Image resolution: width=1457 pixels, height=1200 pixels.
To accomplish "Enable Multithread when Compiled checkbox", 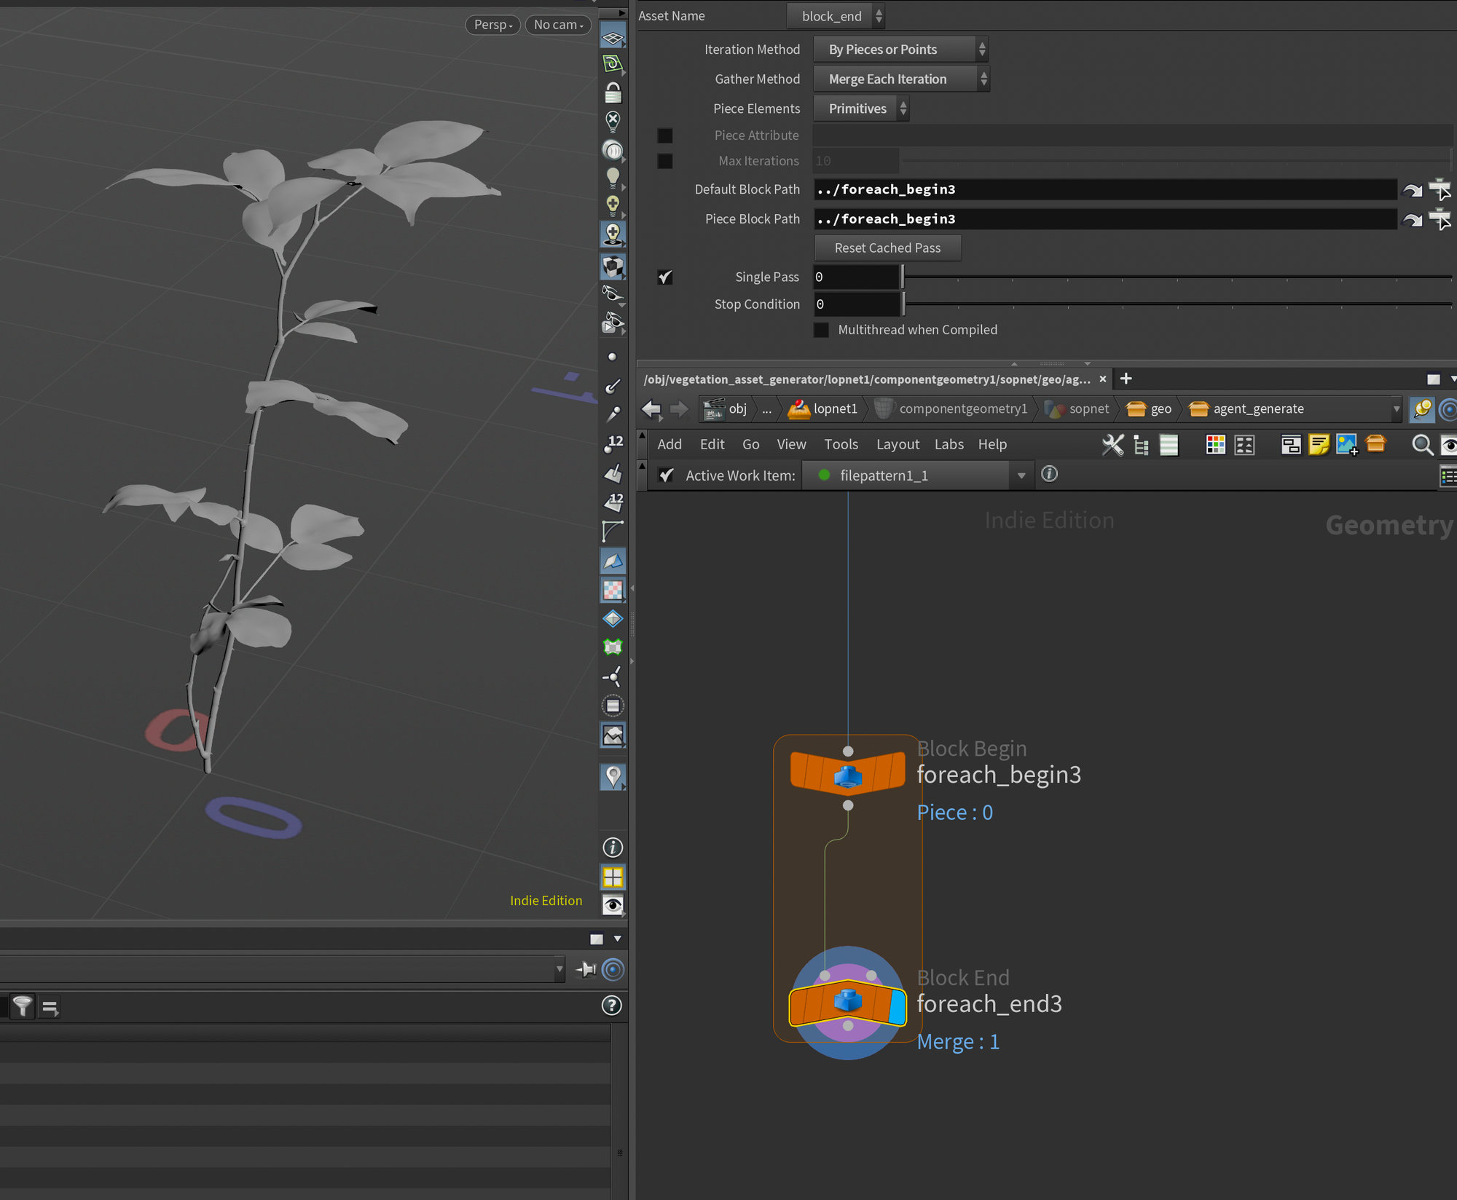I will click(821, 330).
